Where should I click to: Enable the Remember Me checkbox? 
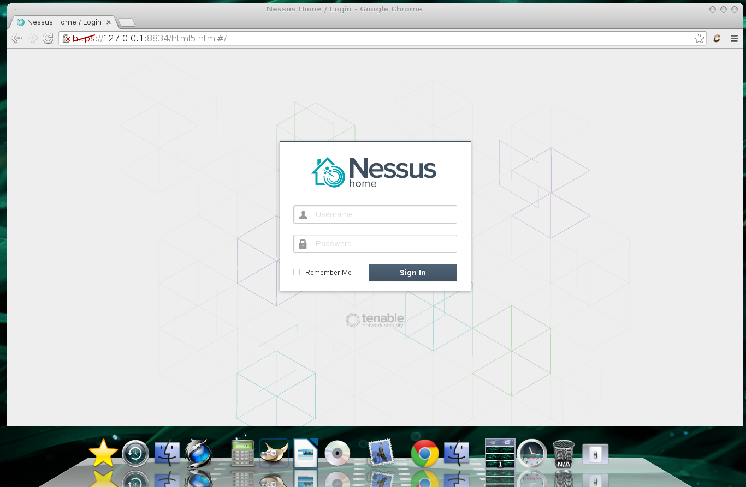[x=297, y=272]
